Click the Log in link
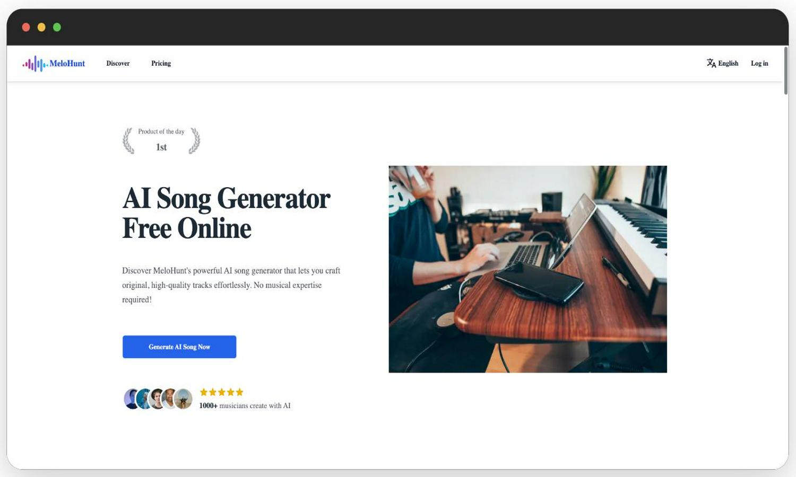The width and height of the screenshot is (796, 477). (x=759, y=63)
